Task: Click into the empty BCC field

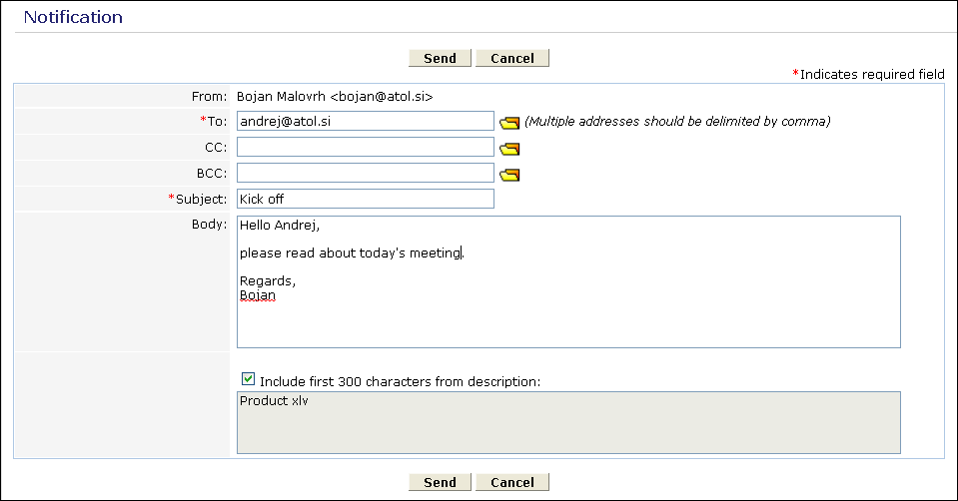Action: tap(365, 173)
